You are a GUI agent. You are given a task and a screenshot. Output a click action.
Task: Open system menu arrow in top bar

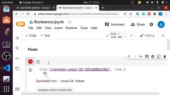[x=167, y=2]
